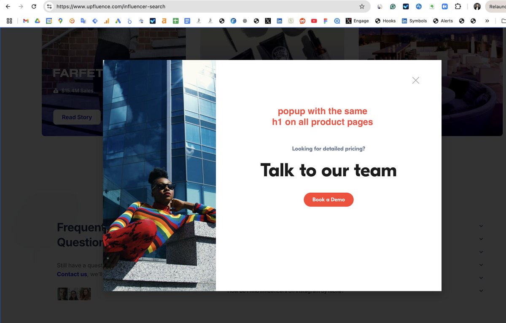View site information icon in address bar

point(49,6)
